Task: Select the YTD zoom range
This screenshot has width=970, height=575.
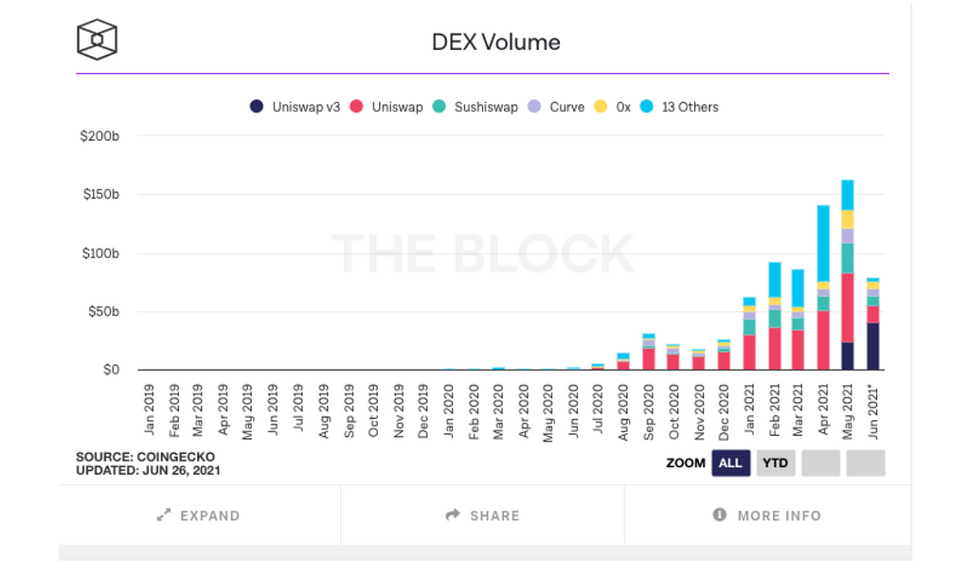Action: pos(775,462)
